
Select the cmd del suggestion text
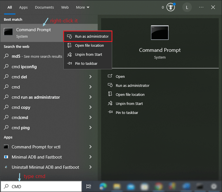click(19, 77)
